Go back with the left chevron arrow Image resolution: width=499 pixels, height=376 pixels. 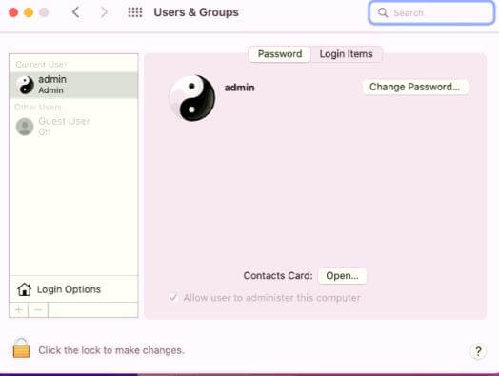pyautogui.click(x=76, y=12)
